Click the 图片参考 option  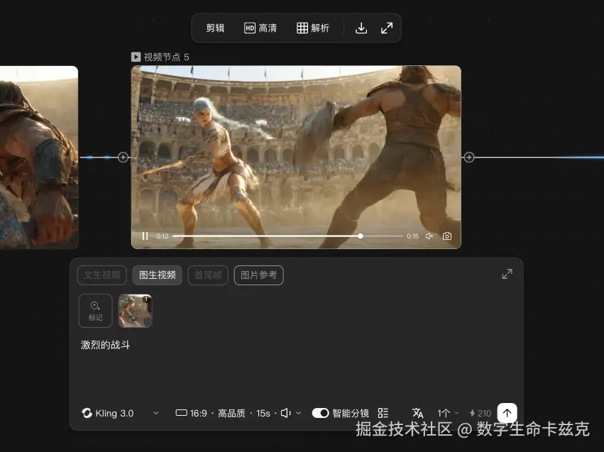(258, 275)
